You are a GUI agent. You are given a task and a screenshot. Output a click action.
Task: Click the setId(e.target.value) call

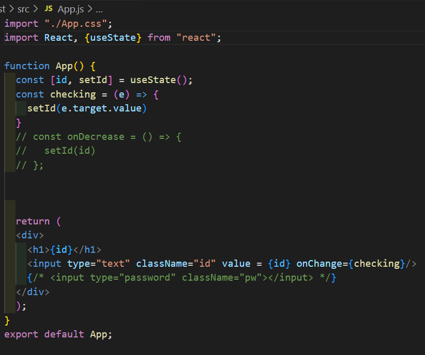[87, 108]
